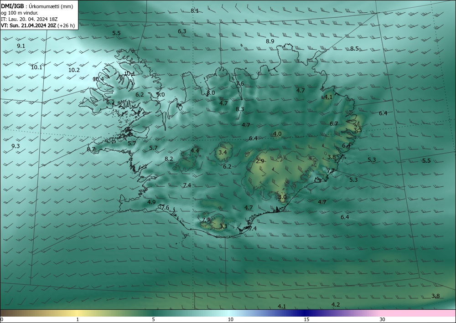Click the 8.9 value north of Iceland
The width and height of the screenshot is (456, 323).
pyautogui.click(x=270, y=41)
